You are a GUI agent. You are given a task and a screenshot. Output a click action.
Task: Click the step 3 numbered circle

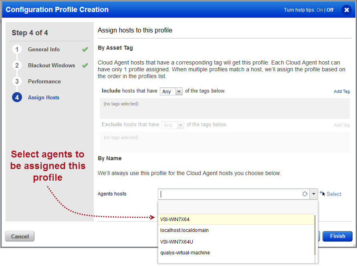[x=17, y=81]
